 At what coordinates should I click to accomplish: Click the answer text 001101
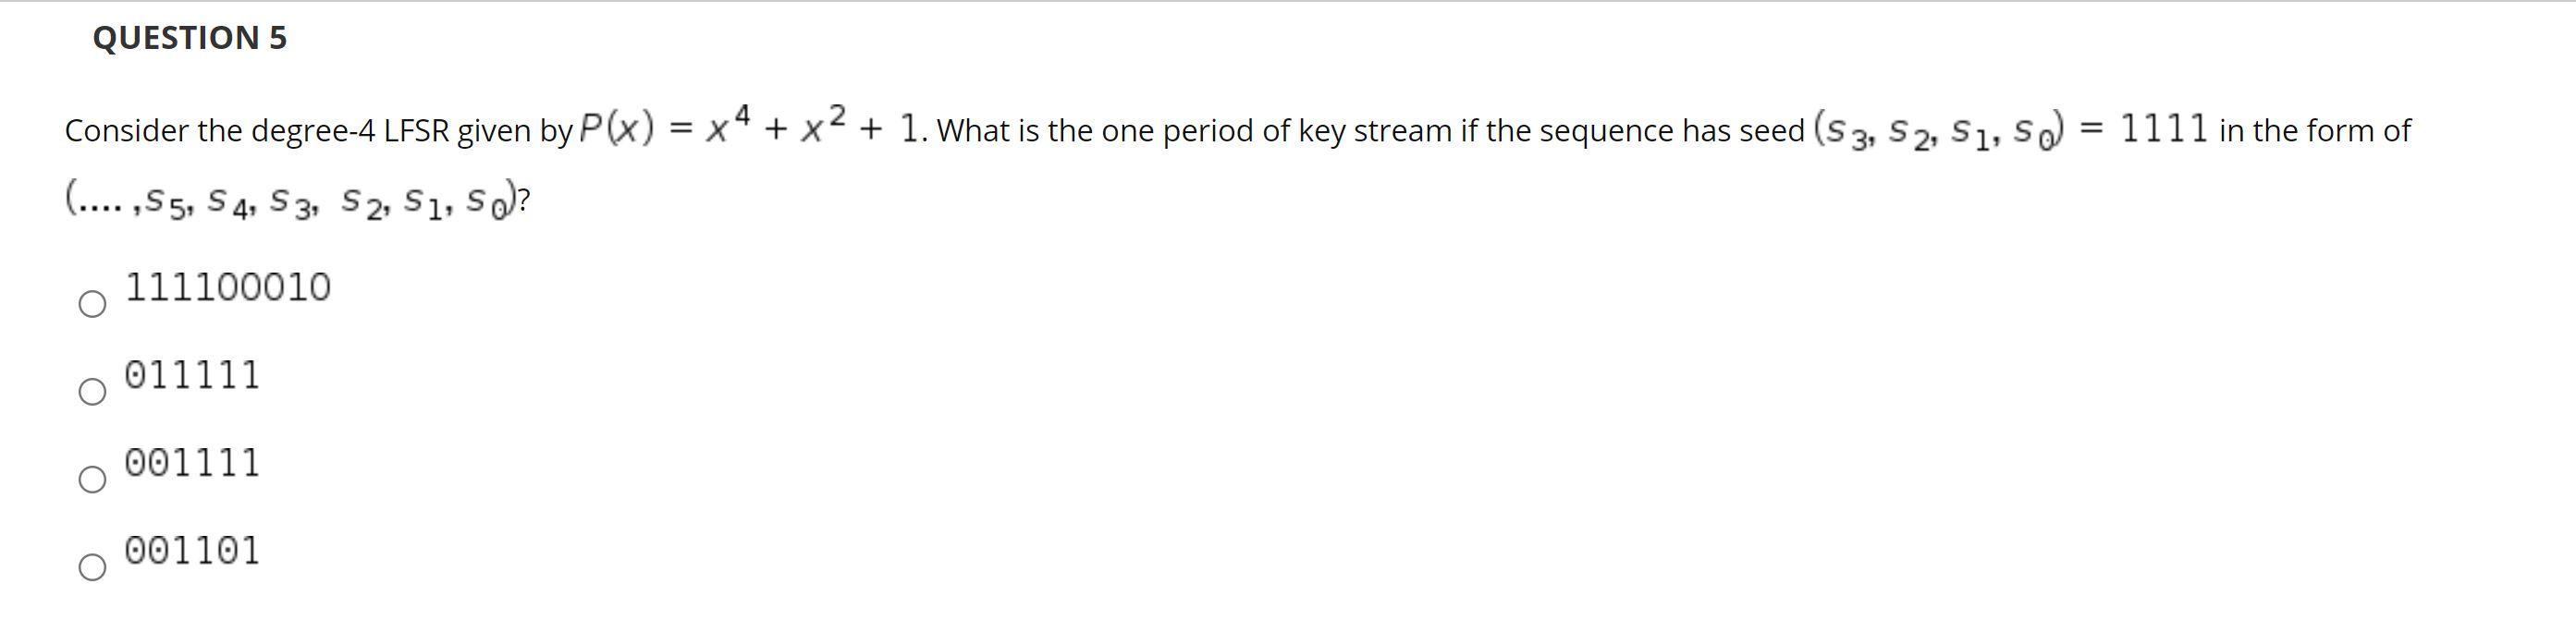192,551
